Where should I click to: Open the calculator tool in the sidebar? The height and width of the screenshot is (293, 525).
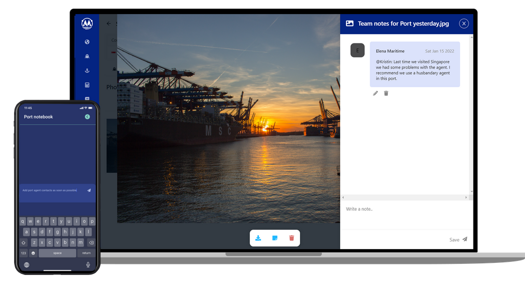[x=87, y=84]
